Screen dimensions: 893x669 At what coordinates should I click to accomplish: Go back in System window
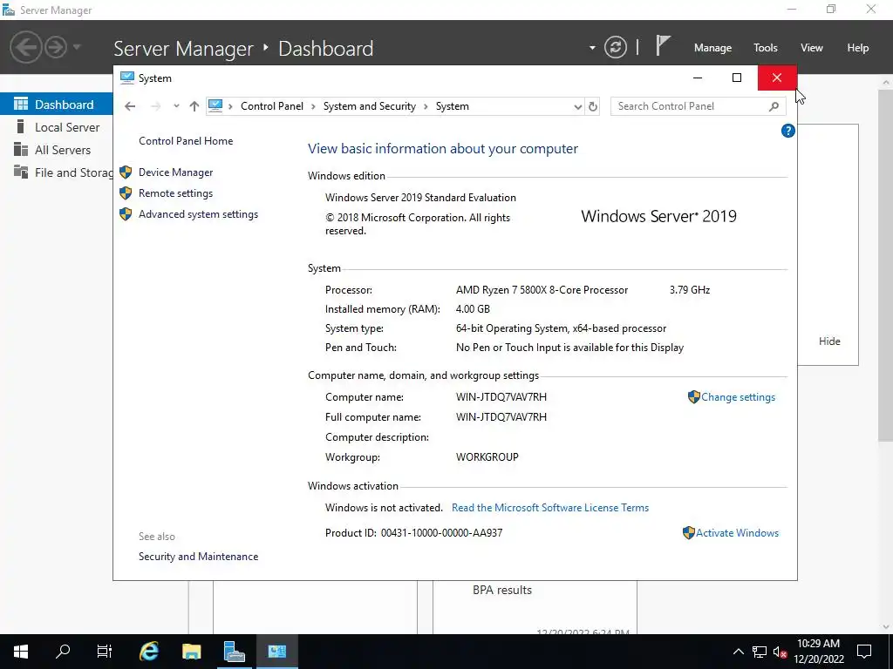coord(130,106)
